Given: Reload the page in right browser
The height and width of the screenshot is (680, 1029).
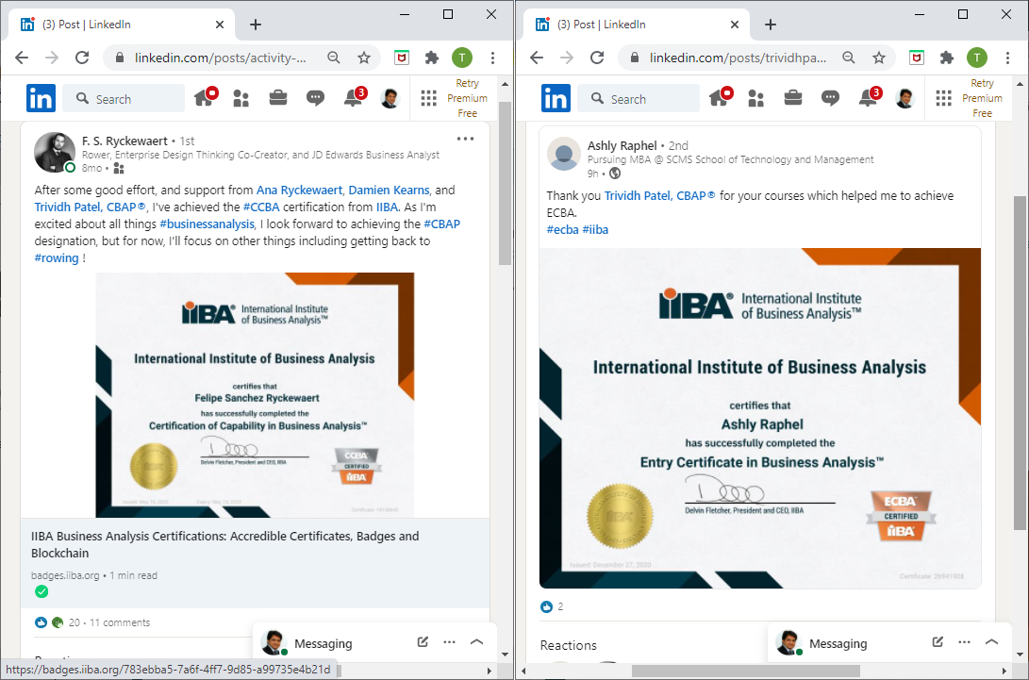Looking at the screenshot, I should click(x=597, y=58).
